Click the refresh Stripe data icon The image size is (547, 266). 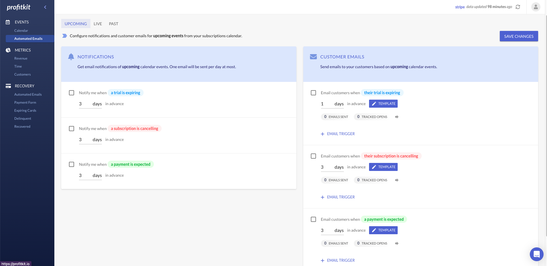click(x=518, y=7)
